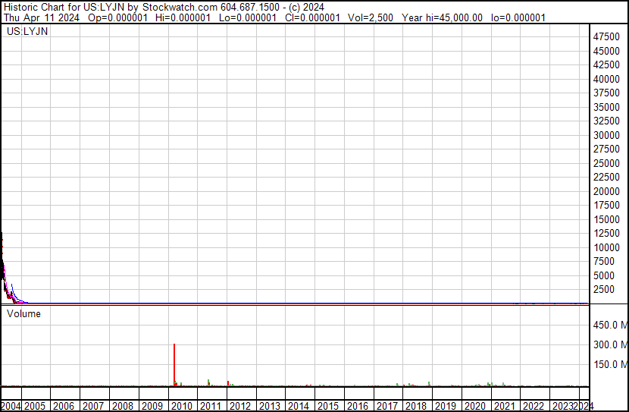The image size is (629, 412).
Task: Select the 2021 year label on axis
Action: (x=504, y=406)
